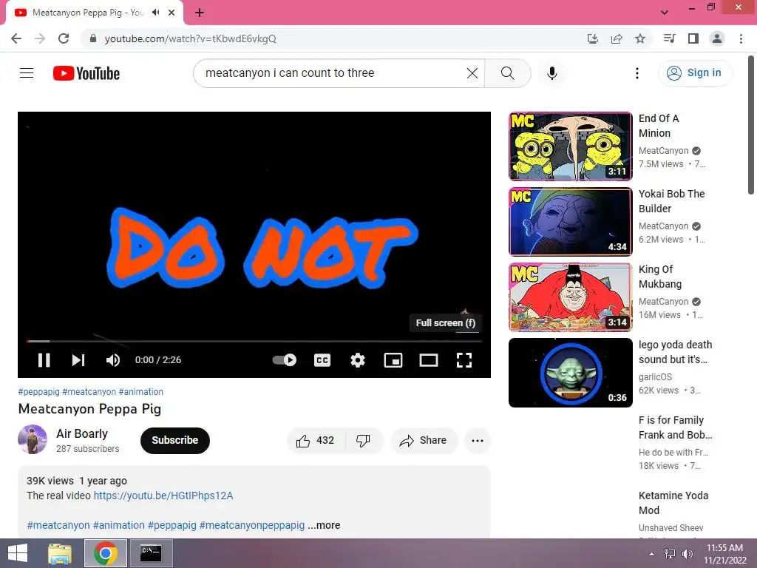Screen dimensions: 757x568
Task: Pause the video playback
Action: (x=44, y=360)
